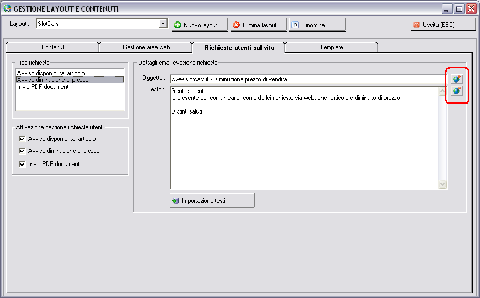Image resolution: width=480 pixels, height=298 pixels.
Task: Click the green plus icon on Nuovo layout
Action: coord(178,25)
